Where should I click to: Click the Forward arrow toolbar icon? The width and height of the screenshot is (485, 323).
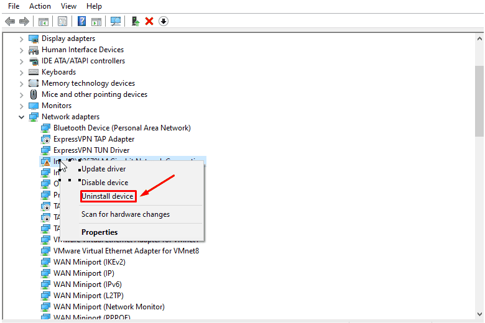(x=24, y=21)
